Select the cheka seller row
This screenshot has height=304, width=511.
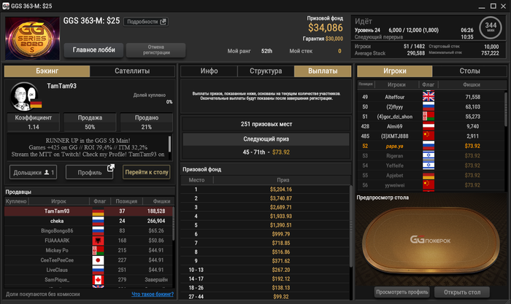[x=88, y=221]
